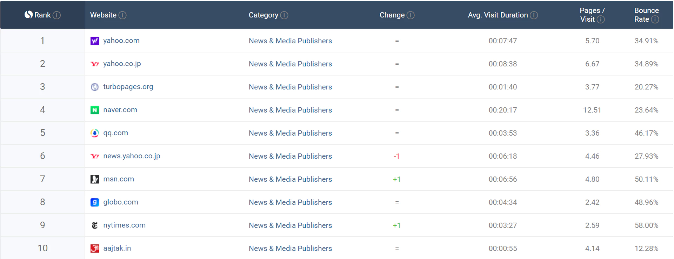The height and width of the screenshot is (259, 674).
Task: Open the turbopages.org link
Action: 128,87
